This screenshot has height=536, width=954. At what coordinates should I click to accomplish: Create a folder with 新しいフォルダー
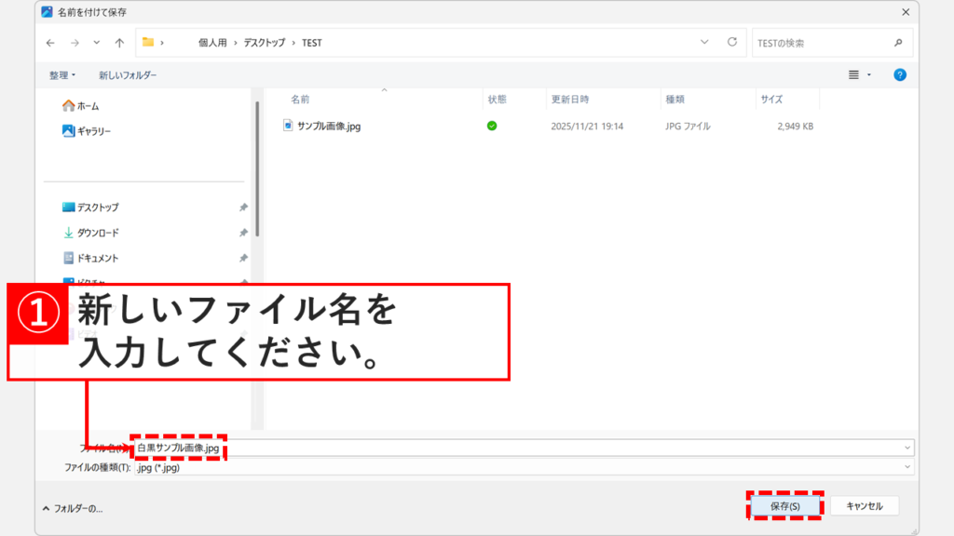(x=129, y=74)
